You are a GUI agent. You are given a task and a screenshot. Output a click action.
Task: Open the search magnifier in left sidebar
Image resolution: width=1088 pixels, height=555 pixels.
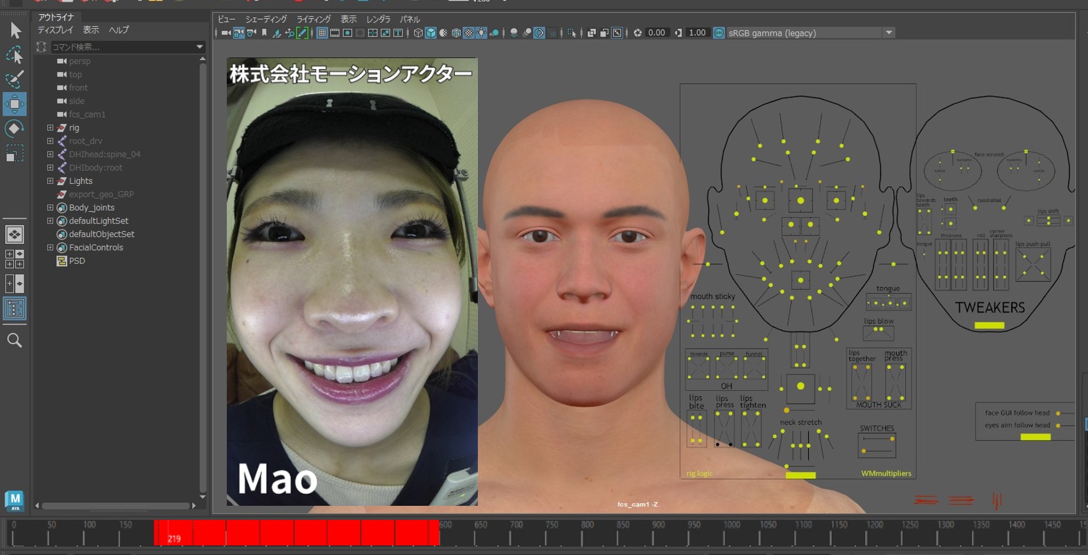(x=15, y=340)
